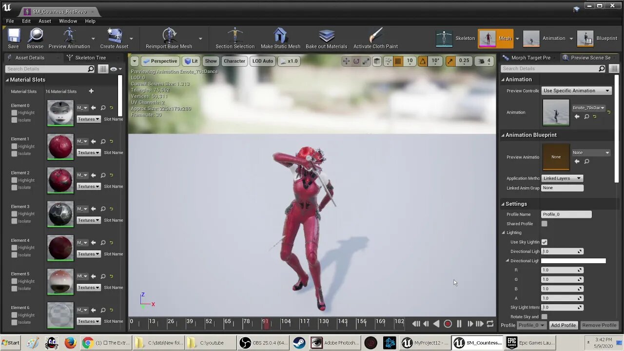The height and width of the screenshot is (351, 624).
Task: Uncheck Use Sky Lighting
Action: point(544,242)
